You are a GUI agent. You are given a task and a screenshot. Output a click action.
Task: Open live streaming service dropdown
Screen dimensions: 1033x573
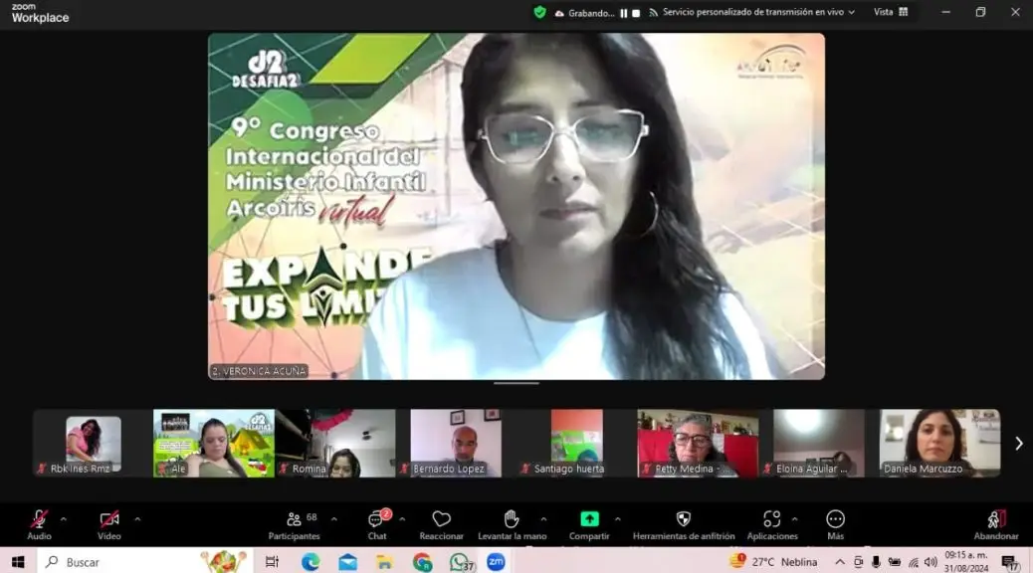click(751, 12)
